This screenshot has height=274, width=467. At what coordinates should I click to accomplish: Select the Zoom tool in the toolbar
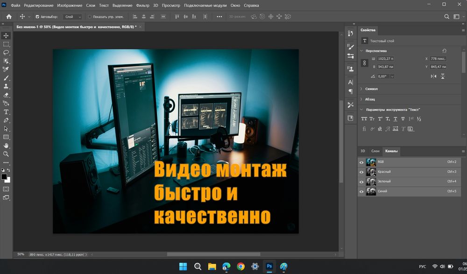coord(6,154)
